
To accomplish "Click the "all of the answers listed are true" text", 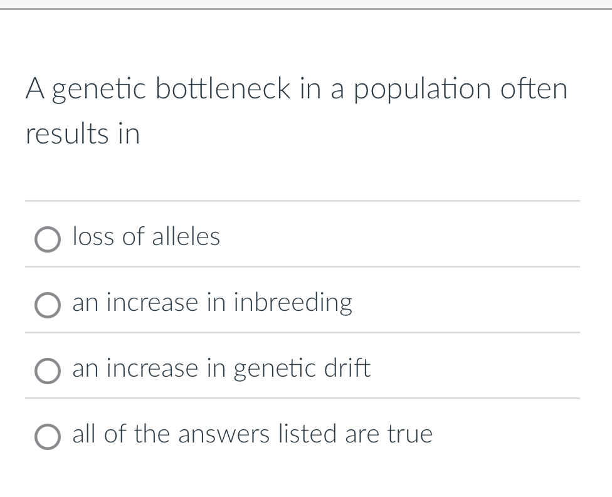I will point(252,434).
